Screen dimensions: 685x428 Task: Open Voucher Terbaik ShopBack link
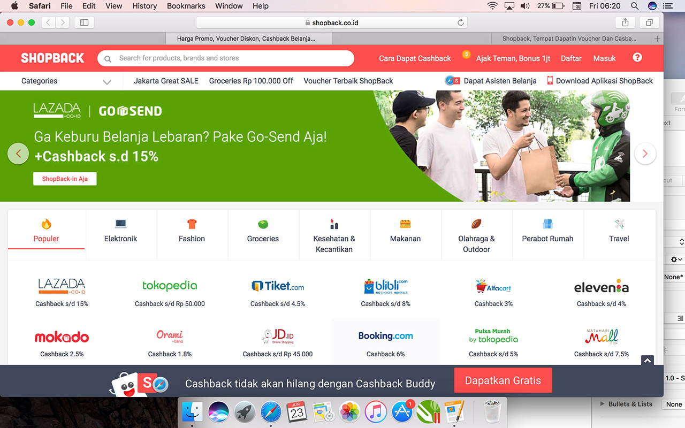348,81
